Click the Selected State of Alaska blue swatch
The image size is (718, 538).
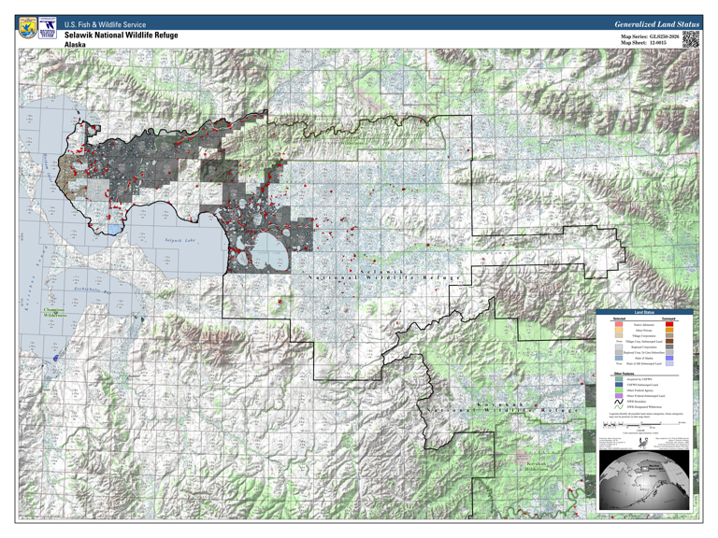click(619, 359)
